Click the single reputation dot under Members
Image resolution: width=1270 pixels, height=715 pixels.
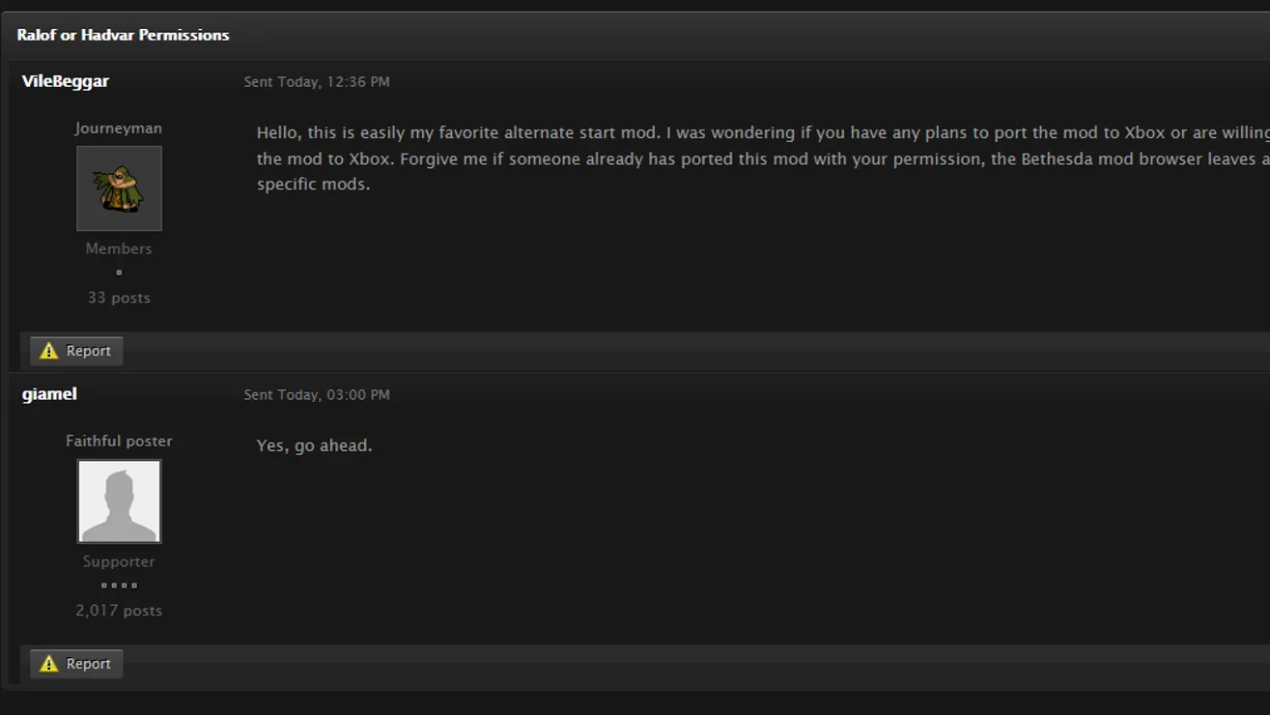(119, 272)
